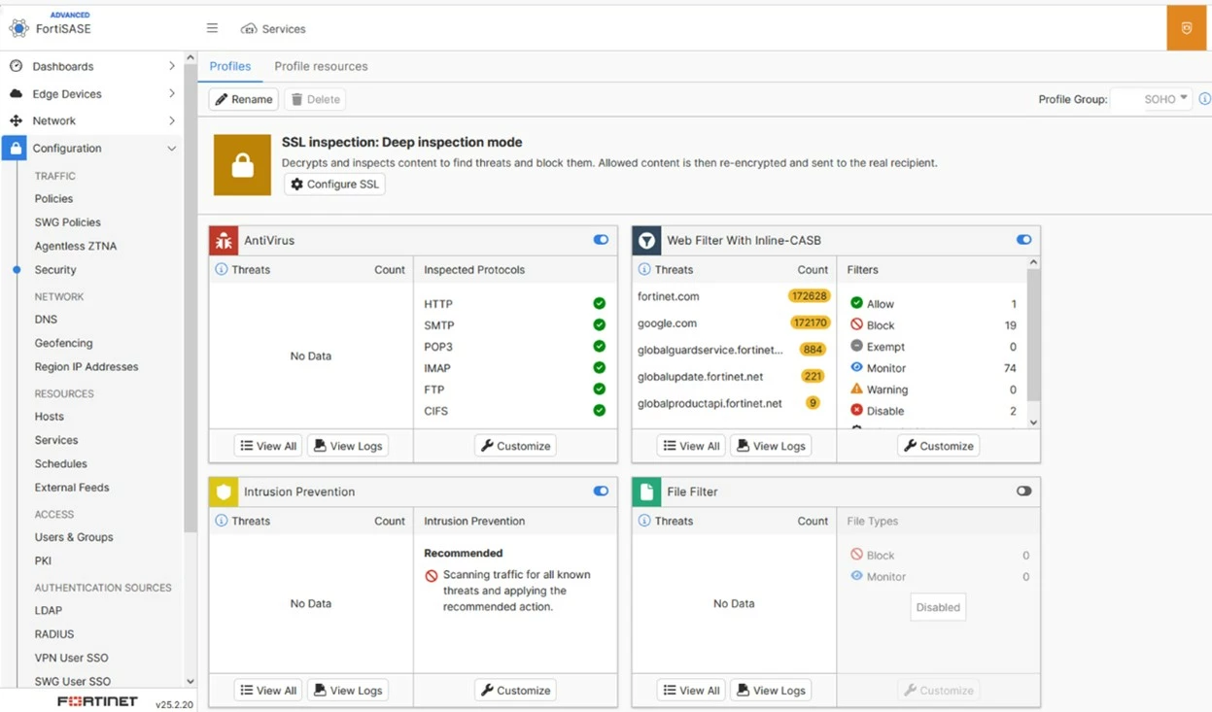The image size is (1212, 712).
Task: Click the Filters list scroll-down arrow
Action: click(1033, 423)
